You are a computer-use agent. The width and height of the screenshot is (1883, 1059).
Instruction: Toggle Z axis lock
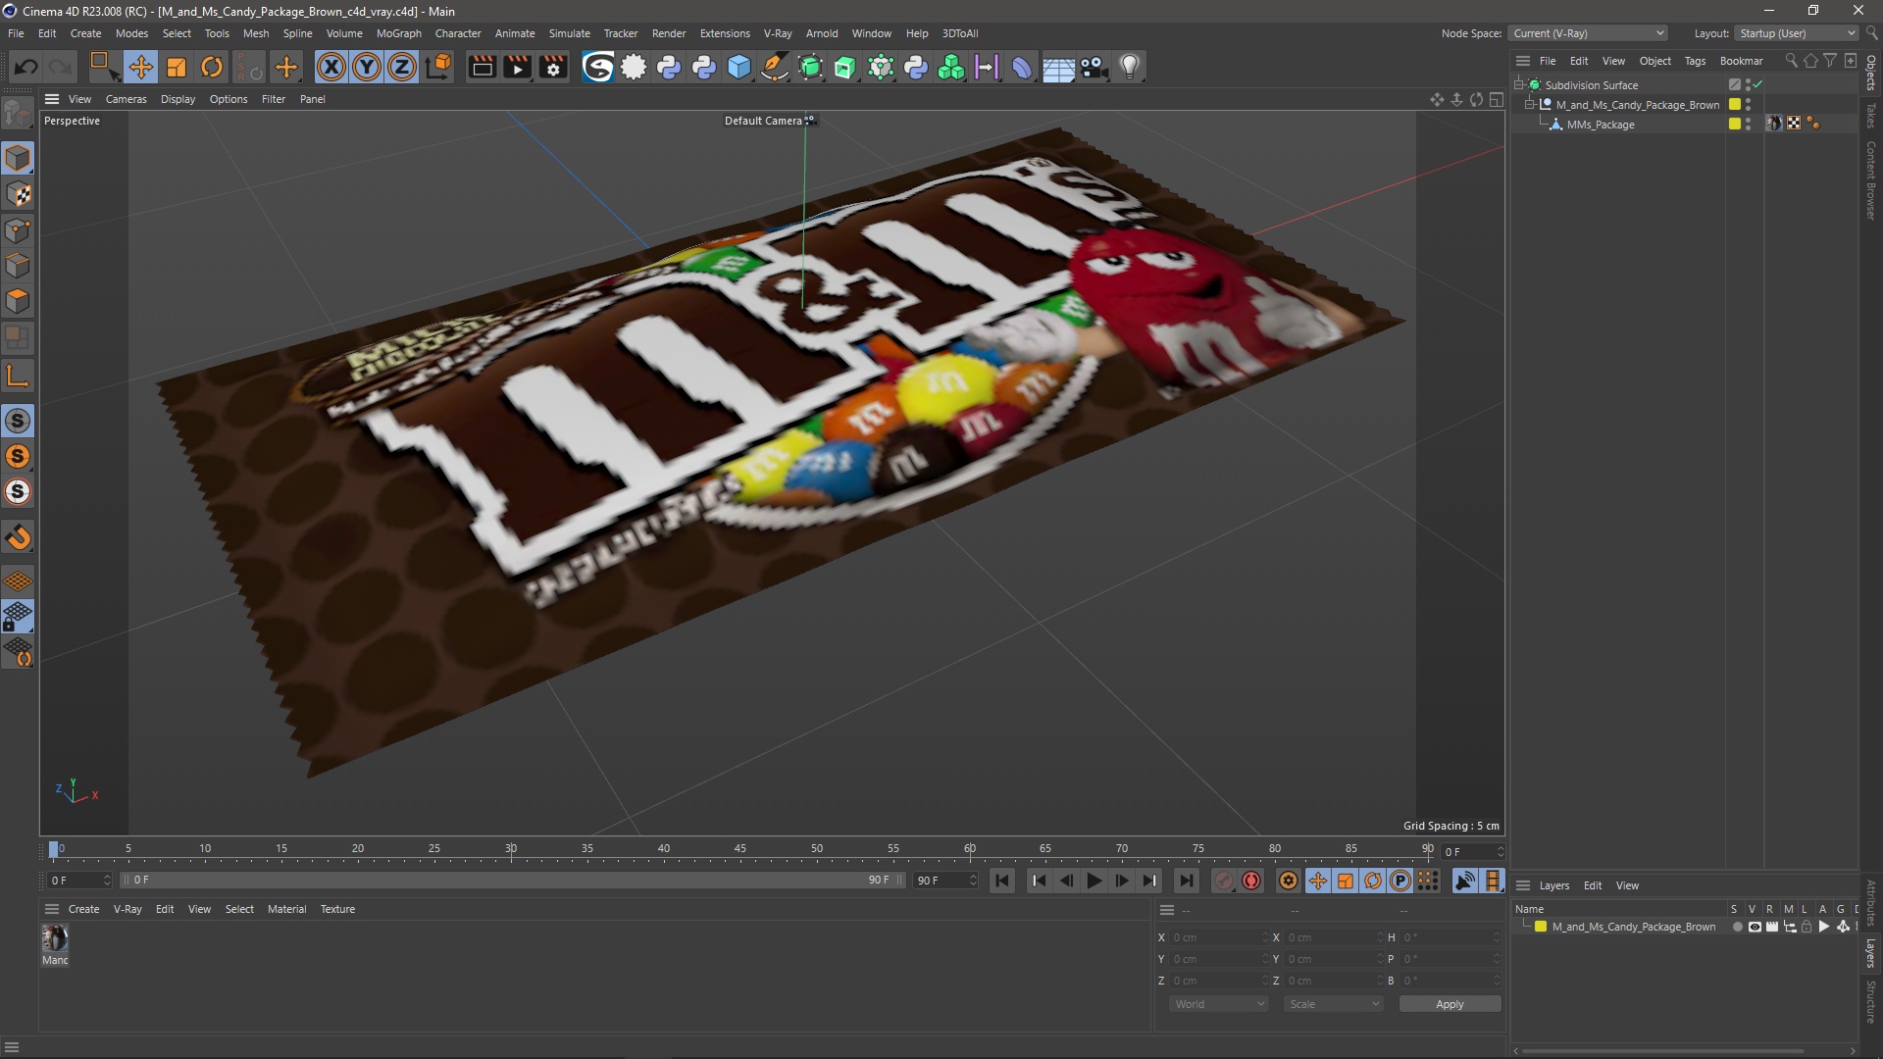[402, 67]
